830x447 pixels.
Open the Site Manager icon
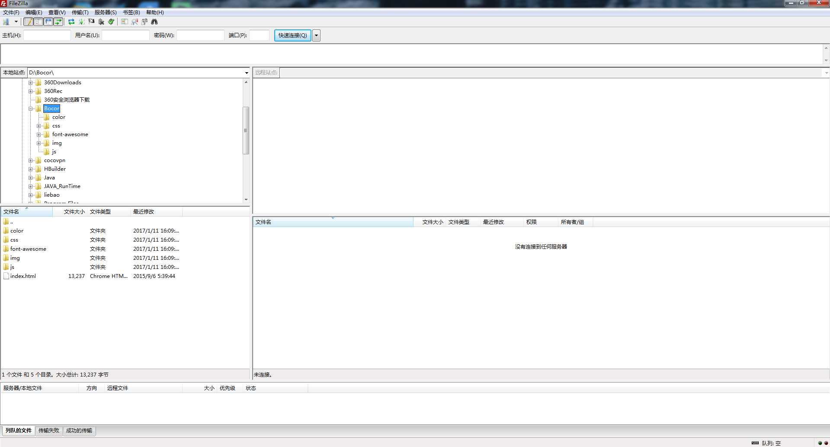[x=6, y=22]
